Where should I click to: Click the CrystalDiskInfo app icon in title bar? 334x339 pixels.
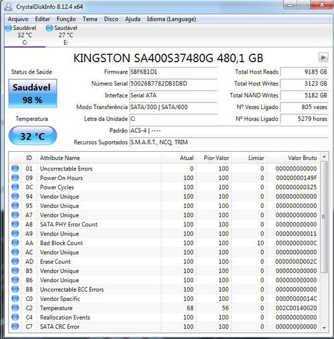pyautogui.click(x=8, y=7)
